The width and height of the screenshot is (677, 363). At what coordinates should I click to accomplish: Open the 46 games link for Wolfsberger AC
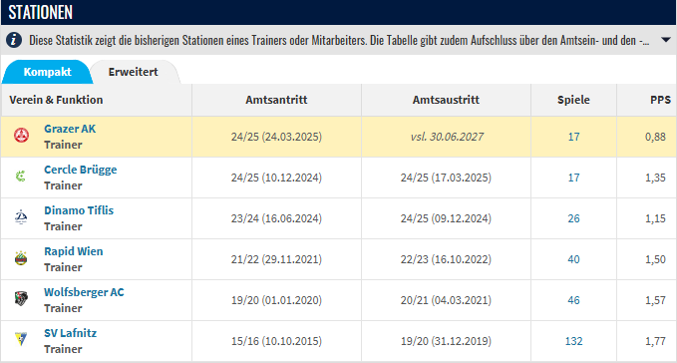(x=573, y=300)
